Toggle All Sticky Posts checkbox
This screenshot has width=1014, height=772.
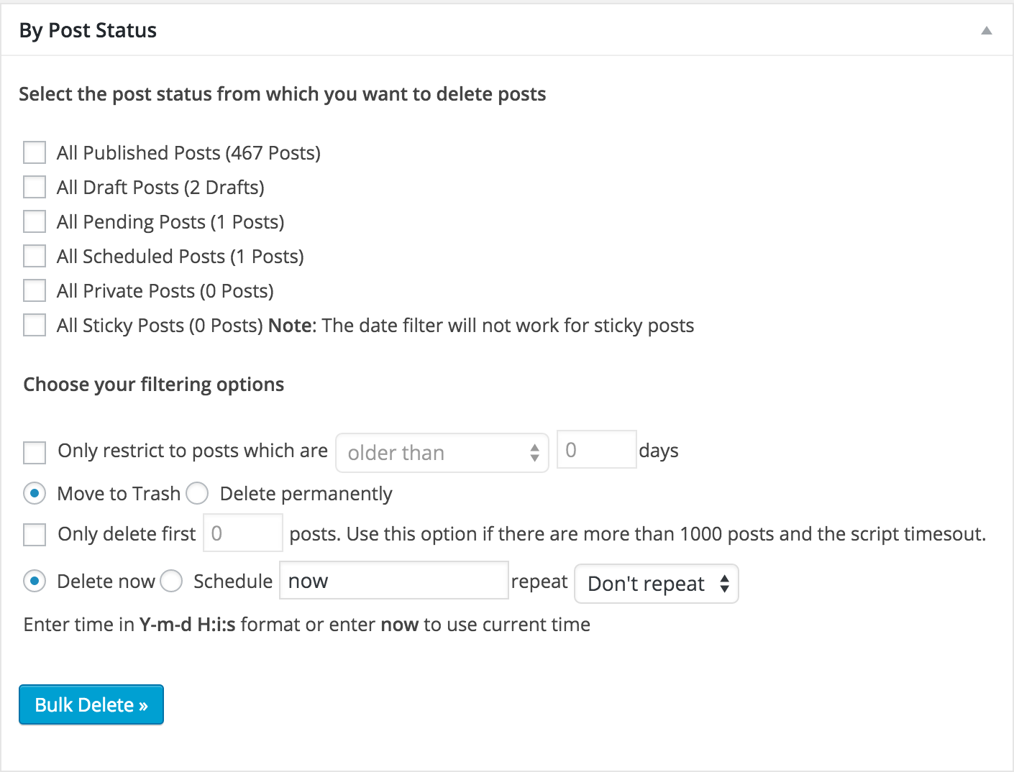[35, 325]
